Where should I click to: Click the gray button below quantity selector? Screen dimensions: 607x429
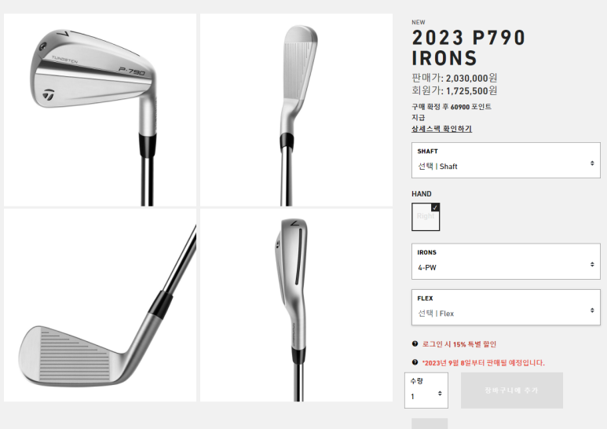pos(430,423)
